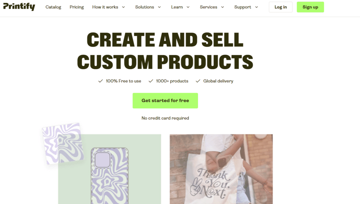The height and width of the screenshot is (204, 360).
Task: Select the swirl pattern design tile
Action: pos(63,144)
